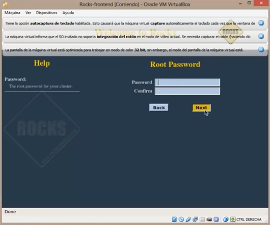Image resolution: width=270 pixels, height=225 pixels.
Task: Open the Ver menu
Action: (x=28, y=13)
